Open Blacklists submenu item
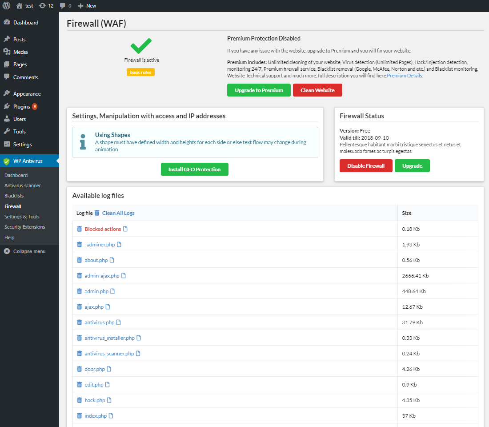This screenshot has width=489, height=427. click(x=14, y=196)
